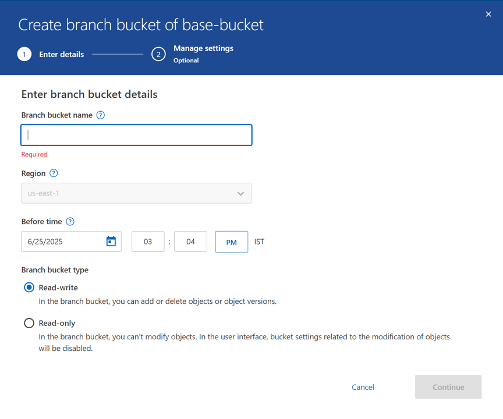Click the step 1 circle icon
Viewport: 503px width, 419px height.
tap(24, 55)
